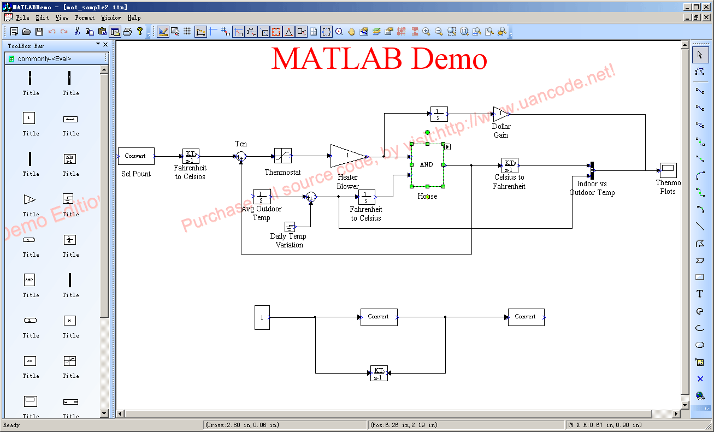The image size is (714, 432).
Task: Click the 'Daily Temp Variation' label
Action: 288,240
